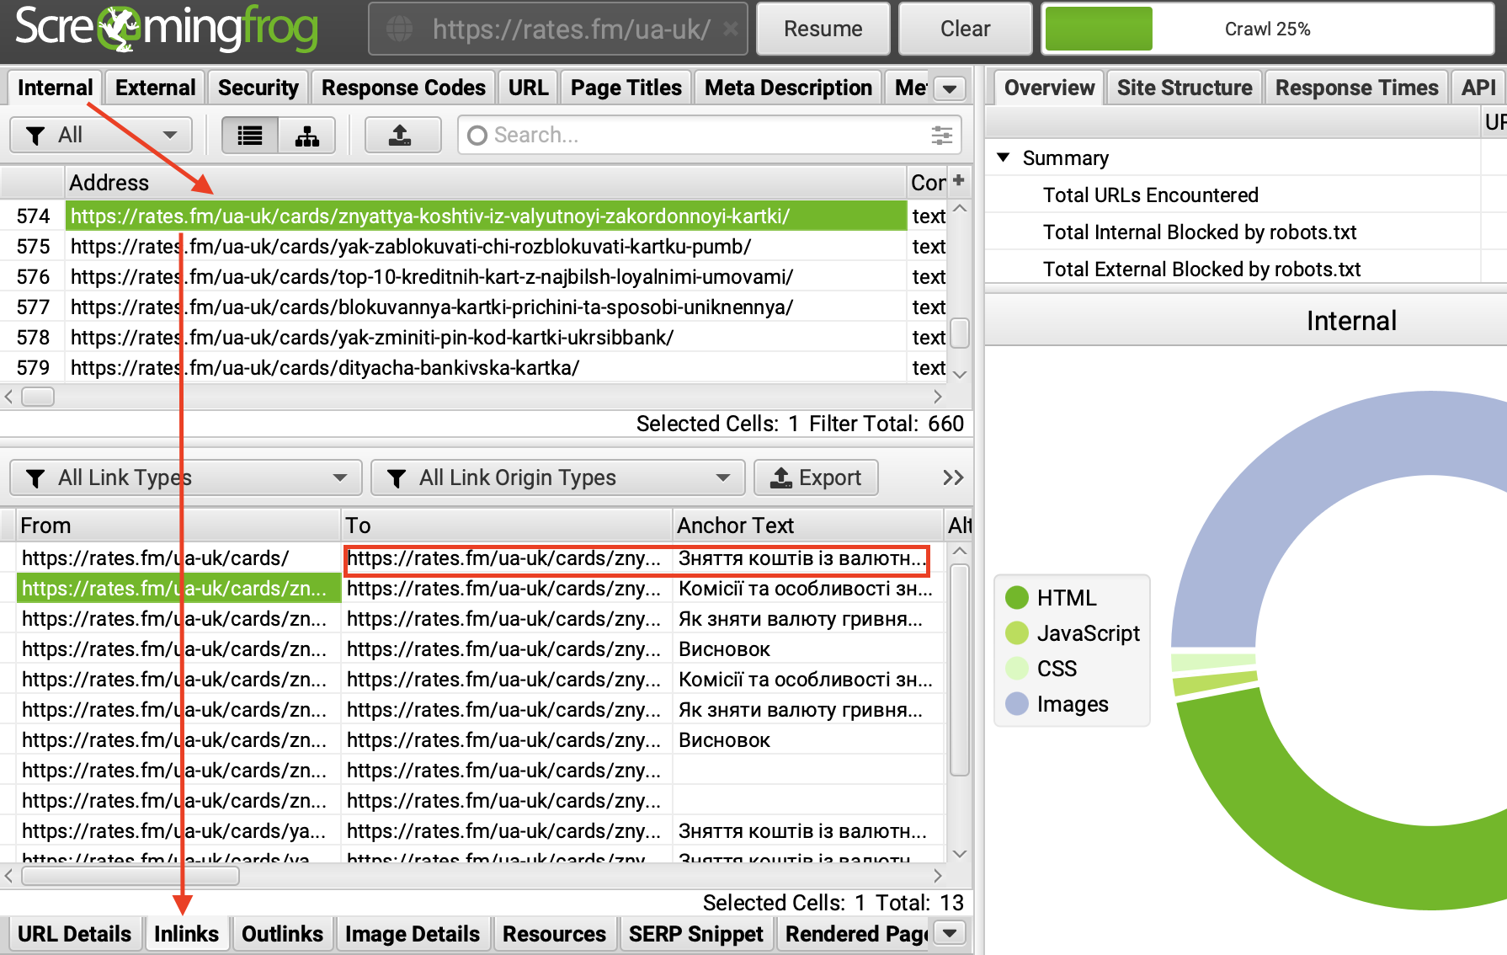Show more top tabs via overflow arrow
This screenshot has height=955, width=1507.
point(950,88)
